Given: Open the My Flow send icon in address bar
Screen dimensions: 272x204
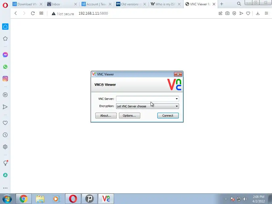Looking at the screenshot, I should pos(241,13).
